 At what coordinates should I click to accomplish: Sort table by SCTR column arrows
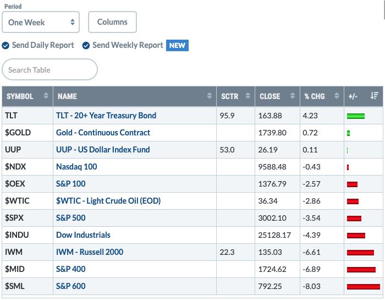[x=248, y=96]
